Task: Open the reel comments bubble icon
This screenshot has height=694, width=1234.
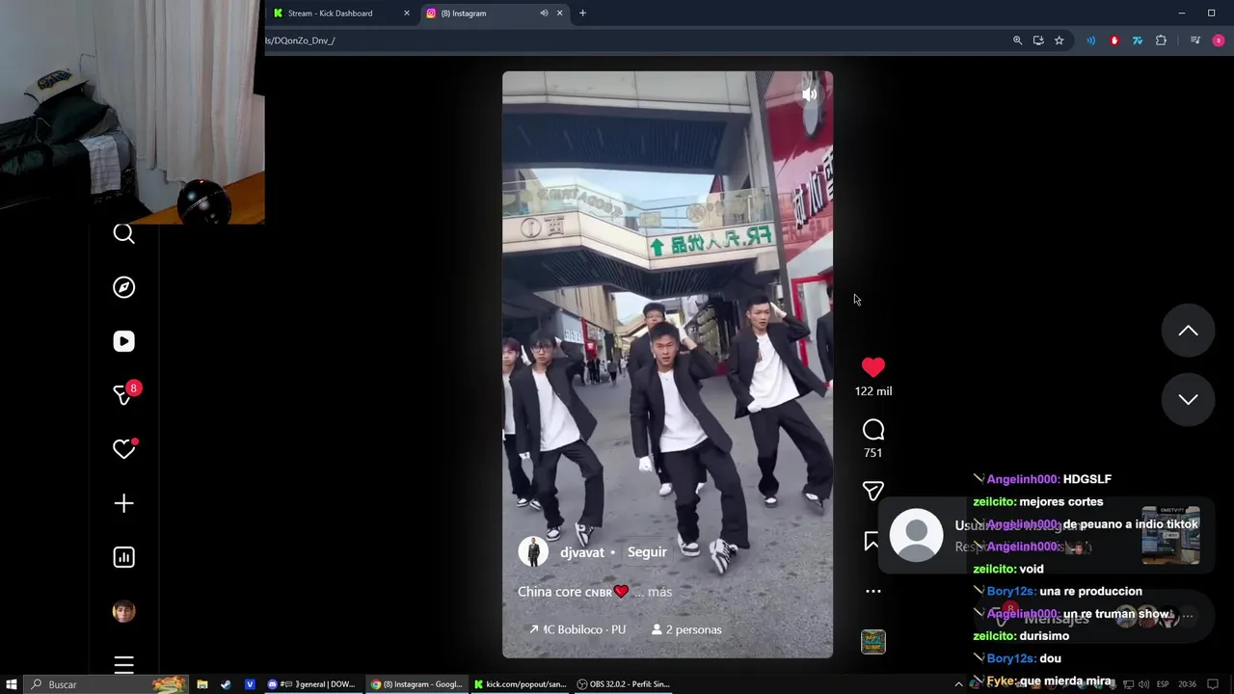Action: [872, 430]
